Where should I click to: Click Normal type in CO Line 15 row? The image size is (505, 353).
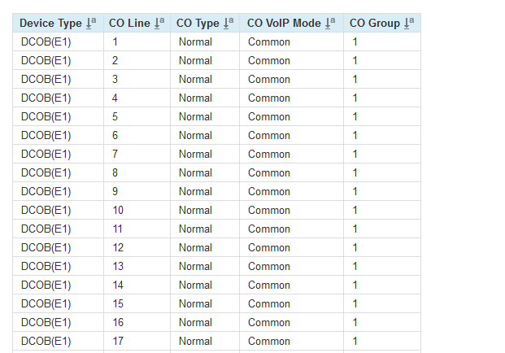point(195,303)
